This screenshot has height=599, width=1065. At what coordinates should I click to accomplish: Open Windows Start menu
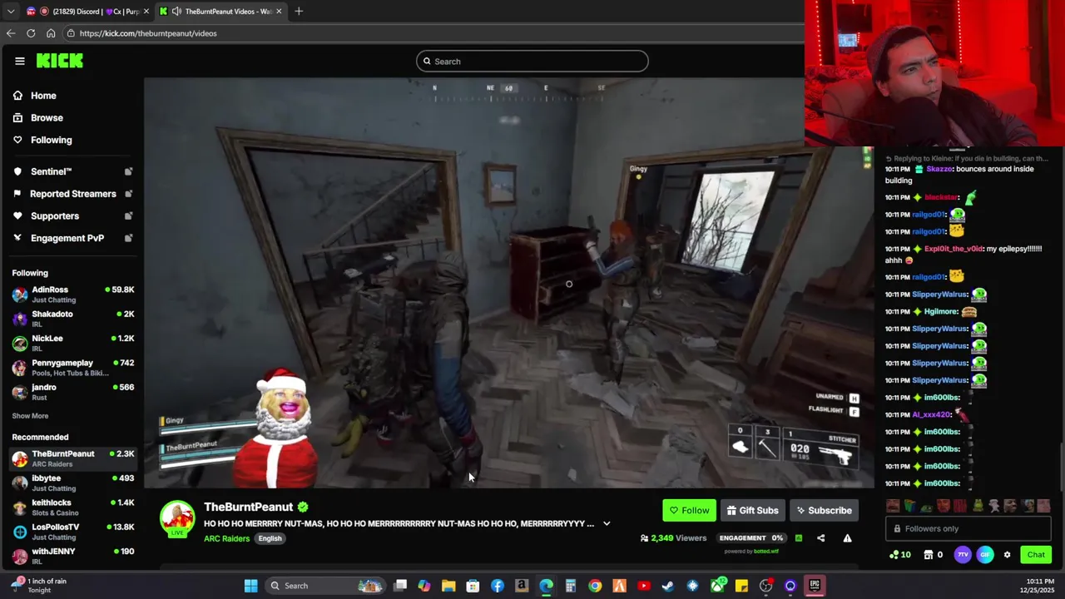click(x=250, y=586)
